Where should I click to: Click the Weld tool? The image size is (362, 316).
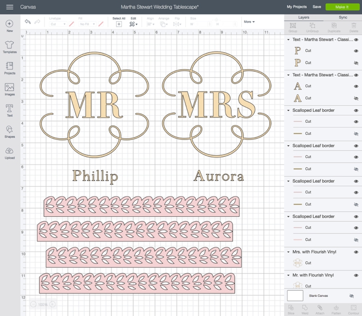pyautogui.click(x=305, y=310)
